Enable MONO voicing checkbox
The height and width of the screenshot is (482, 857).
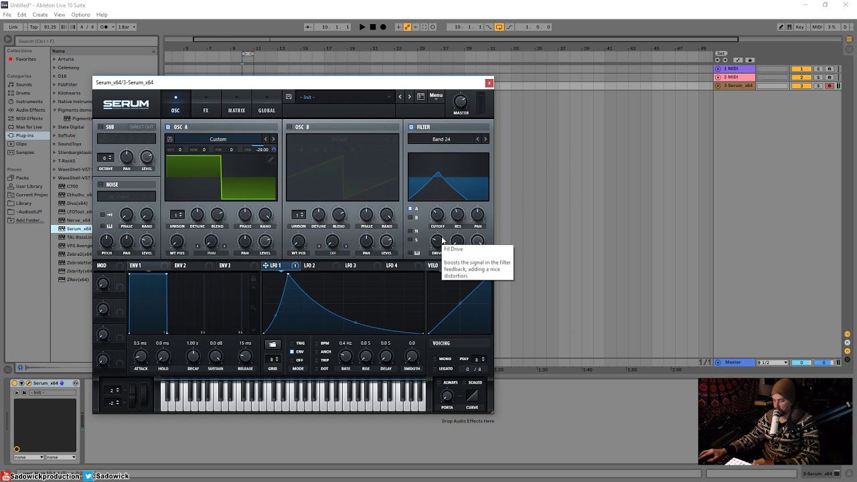[x=435, y=359]
